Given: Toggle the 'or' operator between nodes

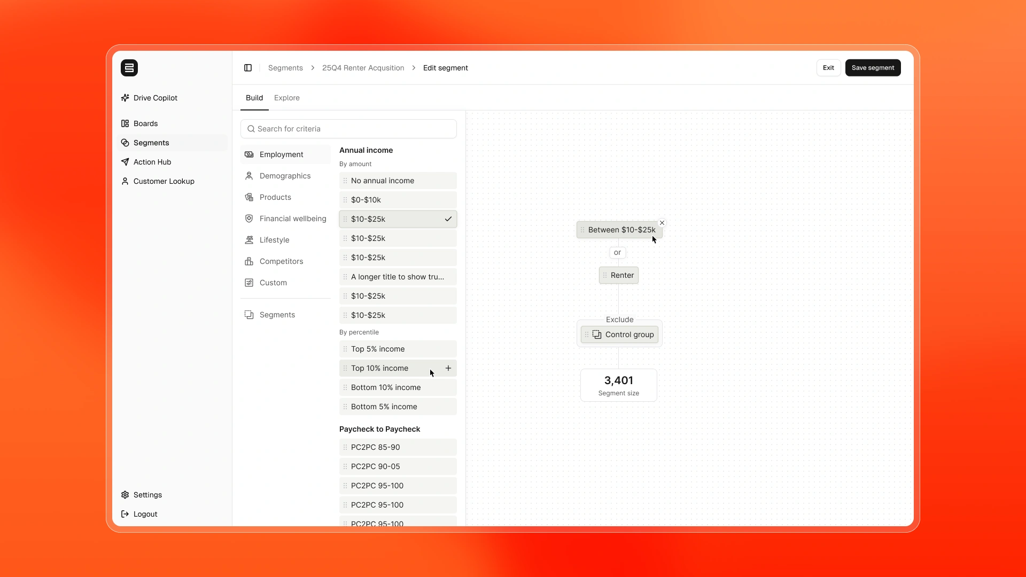Looking at the screenshot, I should [x=617, y=253].
